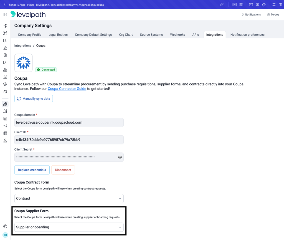Screen dimensions: 284x240
Task: Copy link using the chain icon
Action: click(x=222, y=5)
